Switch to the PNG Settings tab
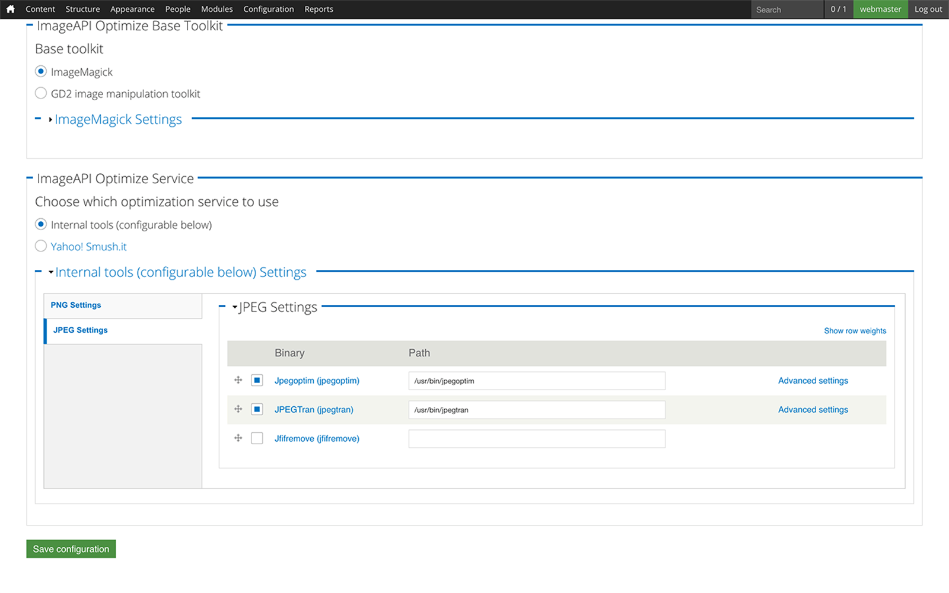The height and width of the screenshot is (593, 949). (x=123, y=305)
